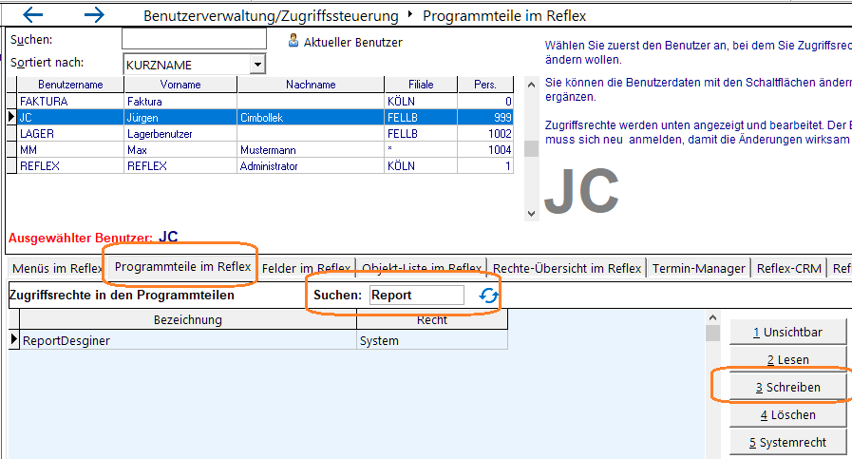852x459 pixels.
Task: Click the Pers. column header
Action: 485,85
